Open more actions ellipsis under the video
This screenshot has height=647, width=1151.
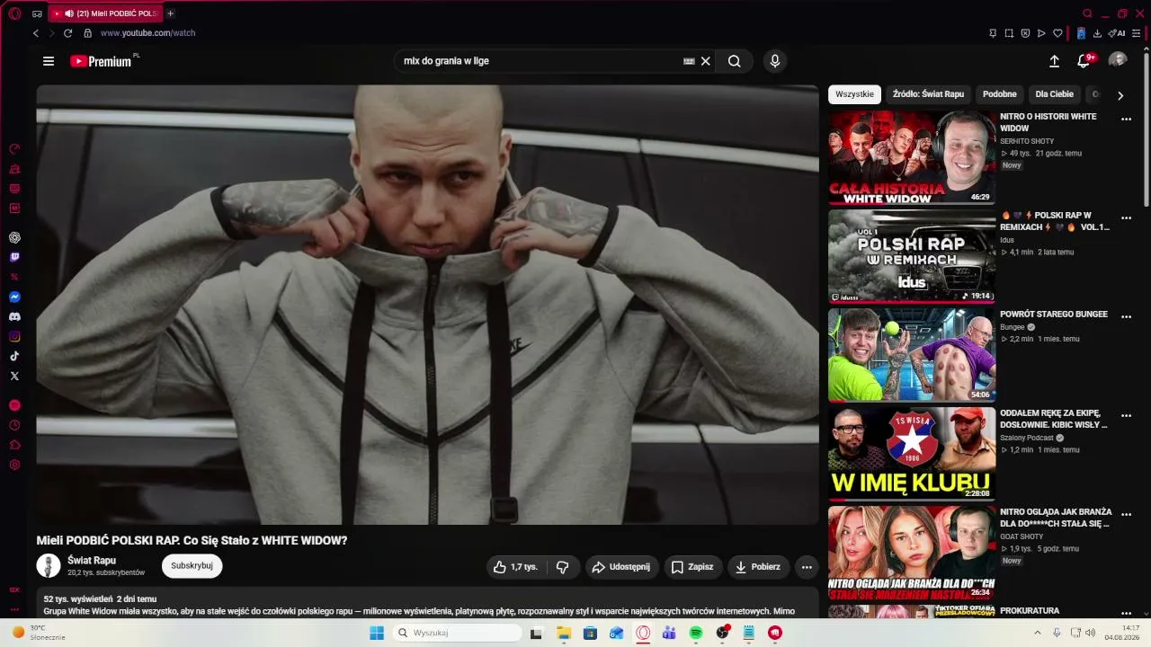point(807,567)
